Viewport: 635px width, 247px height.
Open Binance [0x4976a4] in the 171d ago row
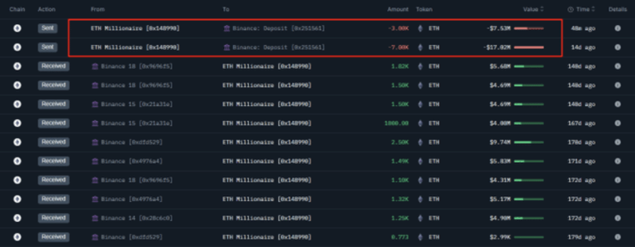click(132, 162)
